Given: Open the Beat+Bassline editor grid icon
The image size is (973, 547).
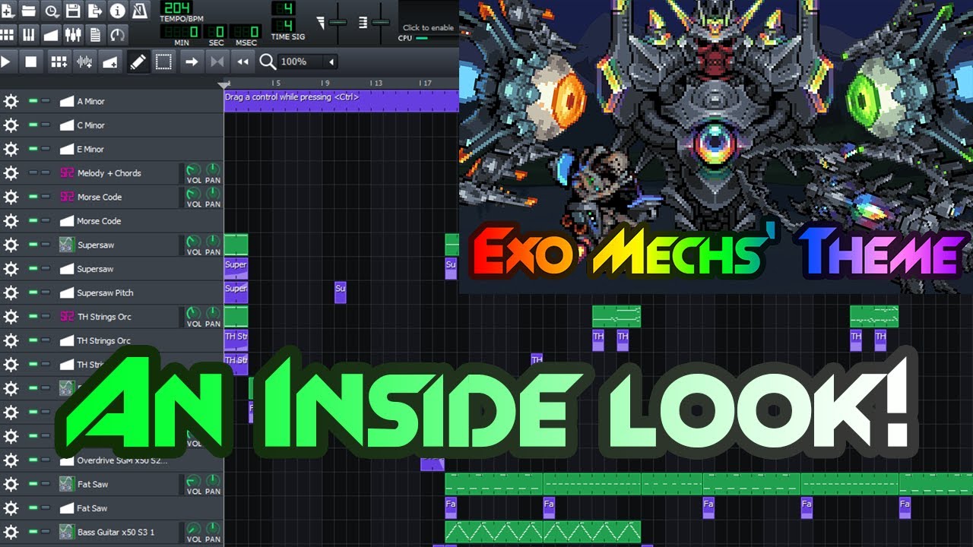Looking at the screenshot, I should 8,34.
